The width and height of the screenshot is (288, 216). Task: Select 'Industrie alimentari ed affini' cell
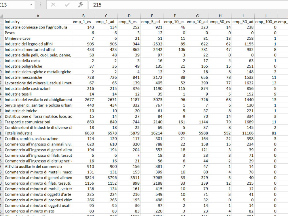pyautogui.click(x=38, y=50)
